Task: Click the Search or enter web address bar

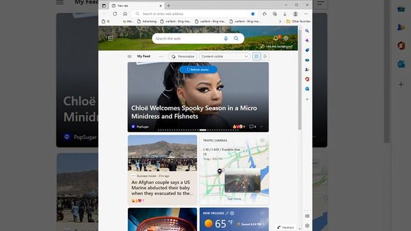Action: 193,14
